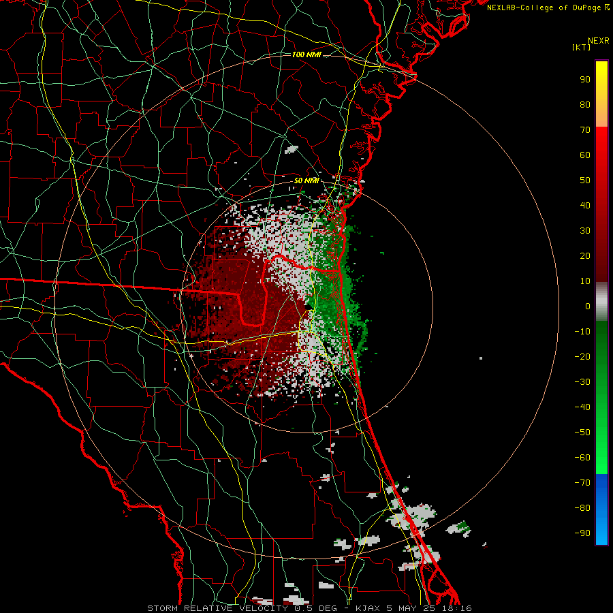Click the -10 value on the velocity scale
Image resolution: width=613 pixels, height=613 pixels.
coord(582,332)
